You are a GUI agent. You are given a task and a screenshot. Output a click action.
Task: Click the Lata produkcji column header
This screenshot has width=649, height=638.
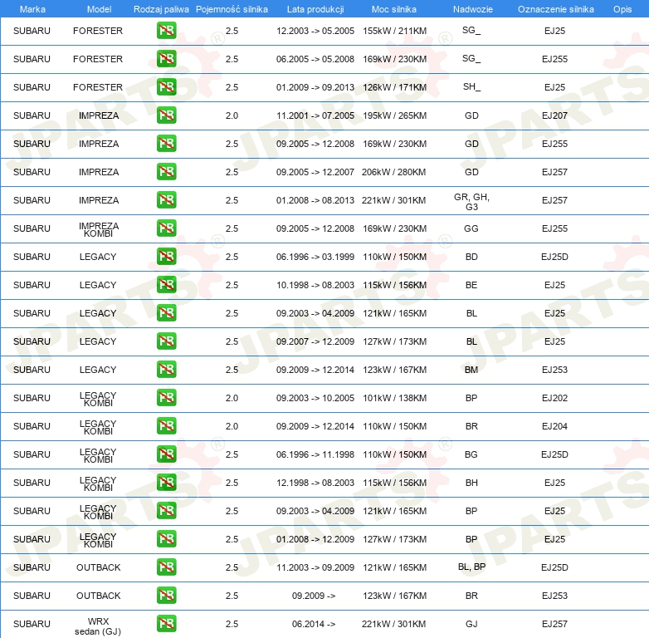[315, 9]
